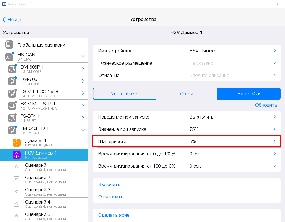
Task: Expand the DM-706 1 device chevron
Action: (x=83, y=81)
